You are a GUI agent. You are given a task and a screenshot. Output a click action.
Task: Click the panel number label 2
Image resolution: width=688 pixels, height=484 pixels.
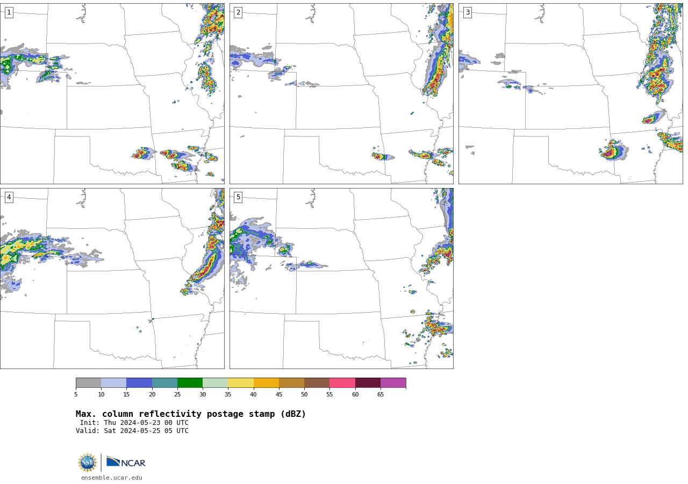click(x=238, y=12)
